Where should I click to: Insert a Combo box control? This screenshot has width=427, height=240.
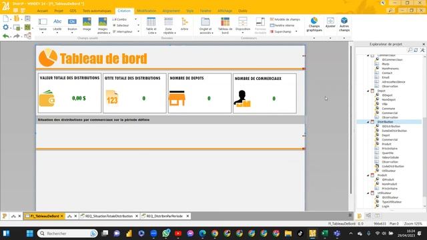click(x=120, y=19)
